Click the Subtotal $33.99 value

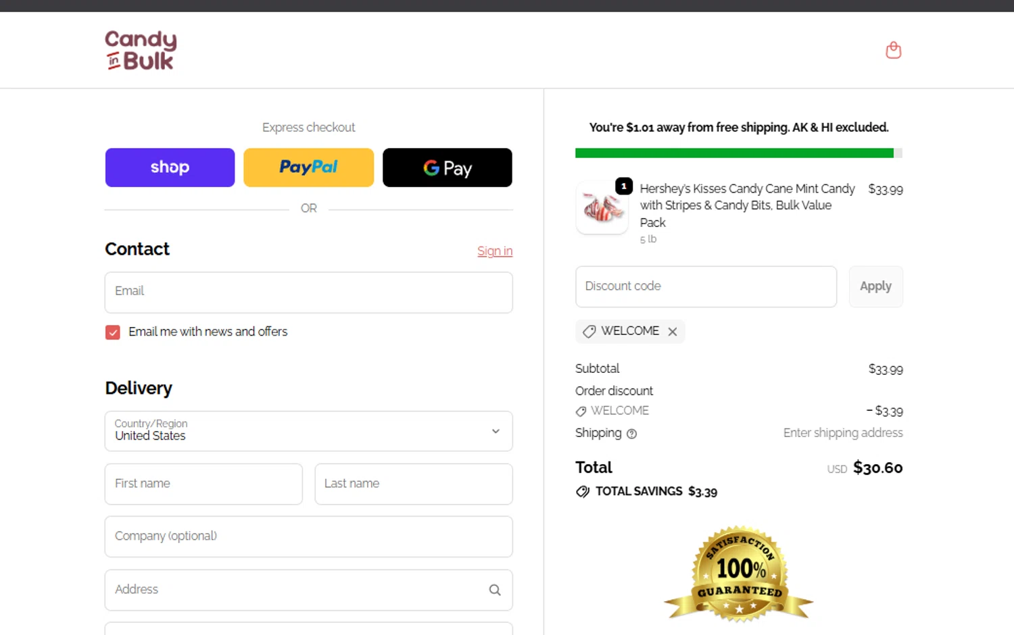pos(886,369)
